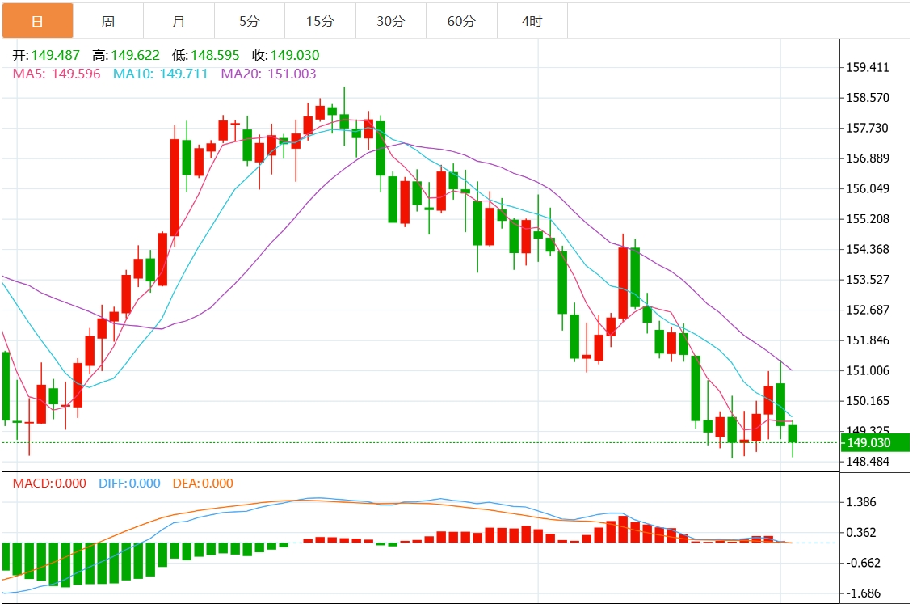The width and height of the screenshot is (921, 604).
Task: Click the DEA:0.000 label
Action: tap(203, 484)
